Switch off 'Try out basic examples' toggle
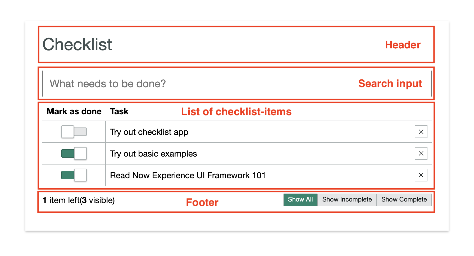The height and width of the screenshot is (256, 474). [74, 153]
